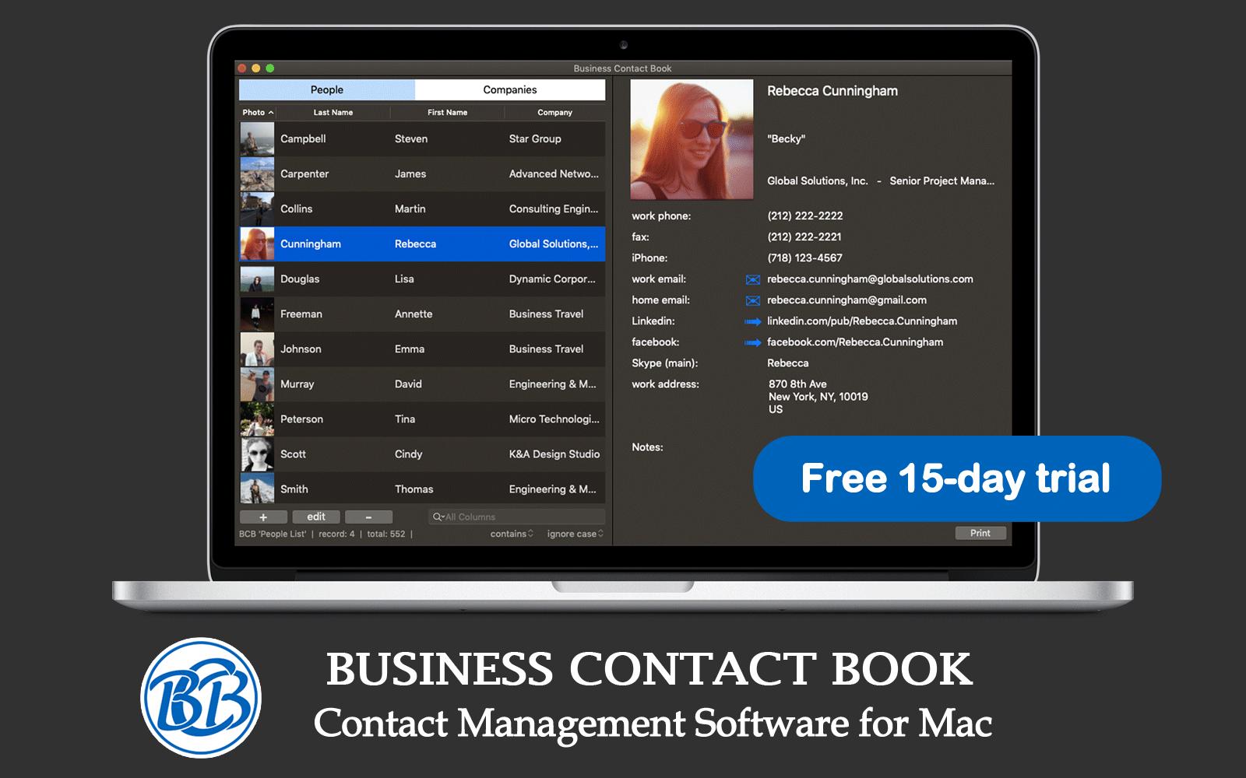Viewport: 1246px width, 778px height.
Task: Click the rebecca.cunningham@gmail.com email
Action: pyautogui.click(x=847, y=300)
